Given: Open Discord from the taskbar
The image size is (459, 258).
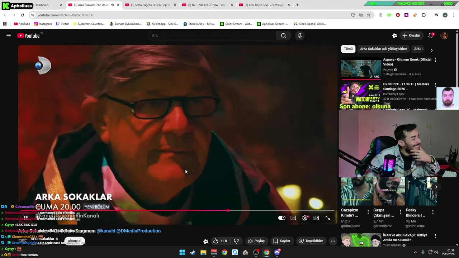Looking at the screenshot, I should 277,252.
